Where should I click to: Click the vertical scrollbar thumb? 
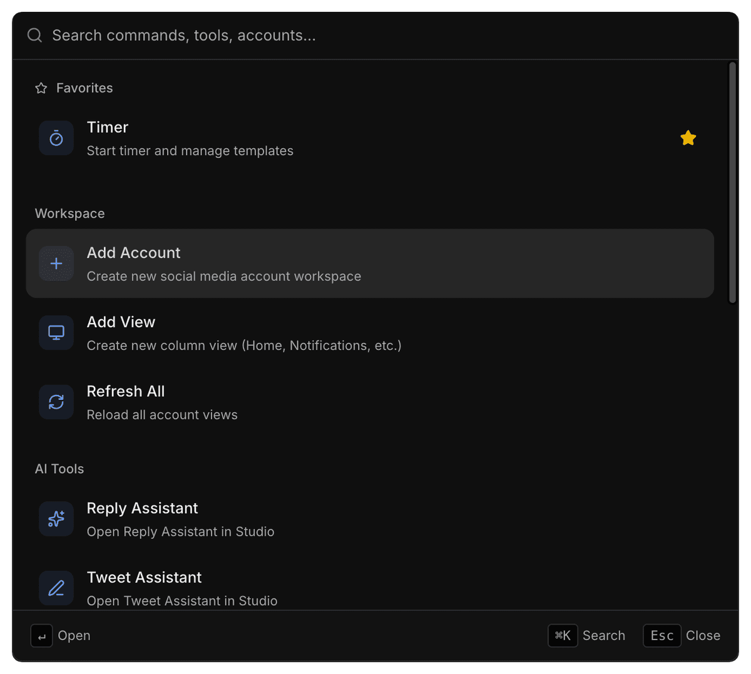coord(732,183)
